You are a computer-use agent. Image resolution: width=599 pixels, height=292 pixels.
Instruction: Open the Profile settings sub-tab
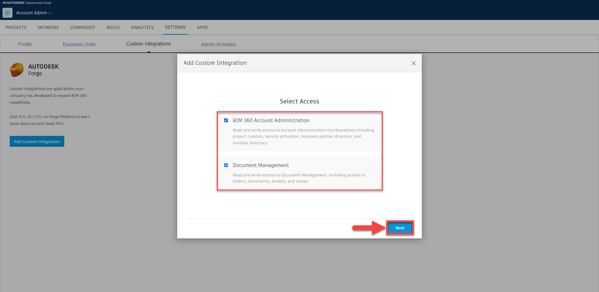[25, 44]
